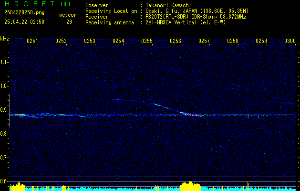The width and height of the screenshot is (300, 191).
Task: Click the bright echo at spectrogram start
Action: (17, 115)
